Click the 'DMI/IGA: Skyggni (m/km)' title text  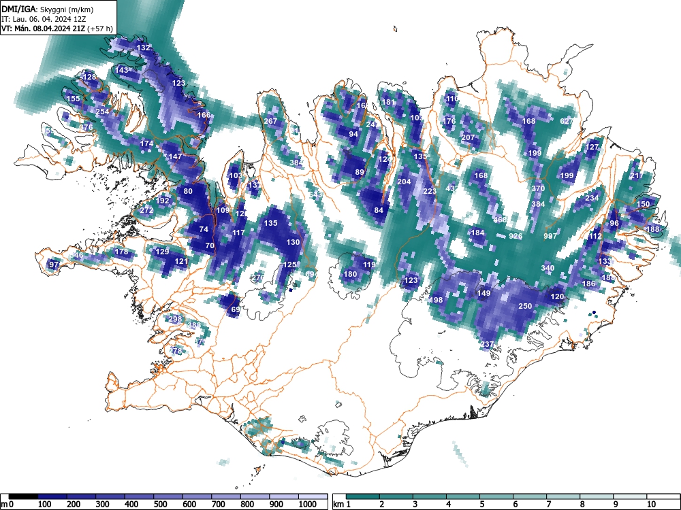click(x=48, y=9)
